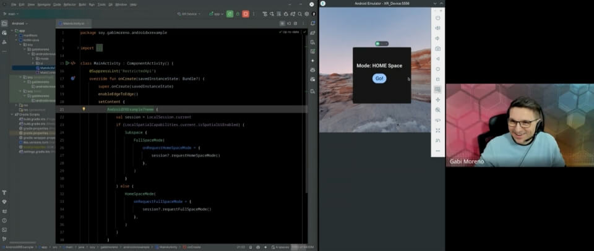Click the run gutter icon beside class MainActivity

67,63
